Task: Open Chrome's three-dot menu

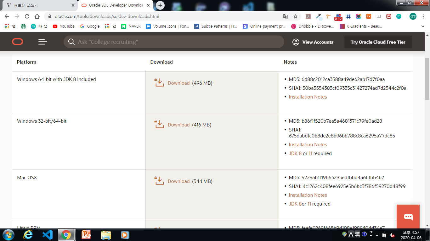Action: [423, 16]
